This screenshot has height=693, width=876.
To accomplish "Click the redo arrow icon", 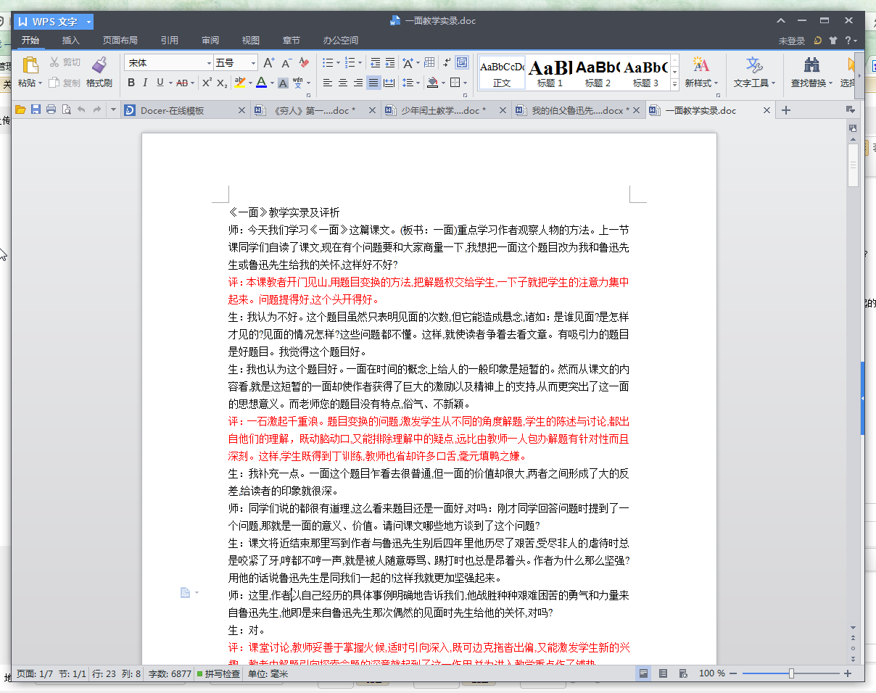I will click(96, 110).
